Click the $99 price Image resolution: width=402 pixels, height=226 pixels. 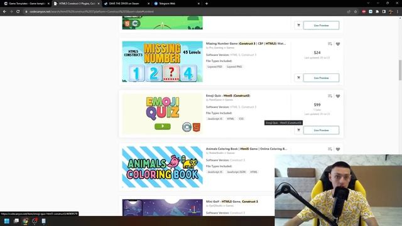click(x=317, y=105)
